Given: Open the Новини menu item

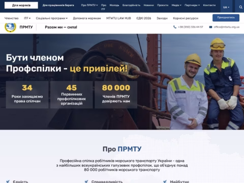Looking at the screenshot, I should [x=148, y=5].
